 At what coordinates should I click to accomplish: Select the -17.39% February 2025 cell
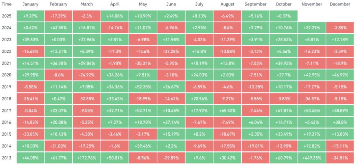tap(58, 16)
